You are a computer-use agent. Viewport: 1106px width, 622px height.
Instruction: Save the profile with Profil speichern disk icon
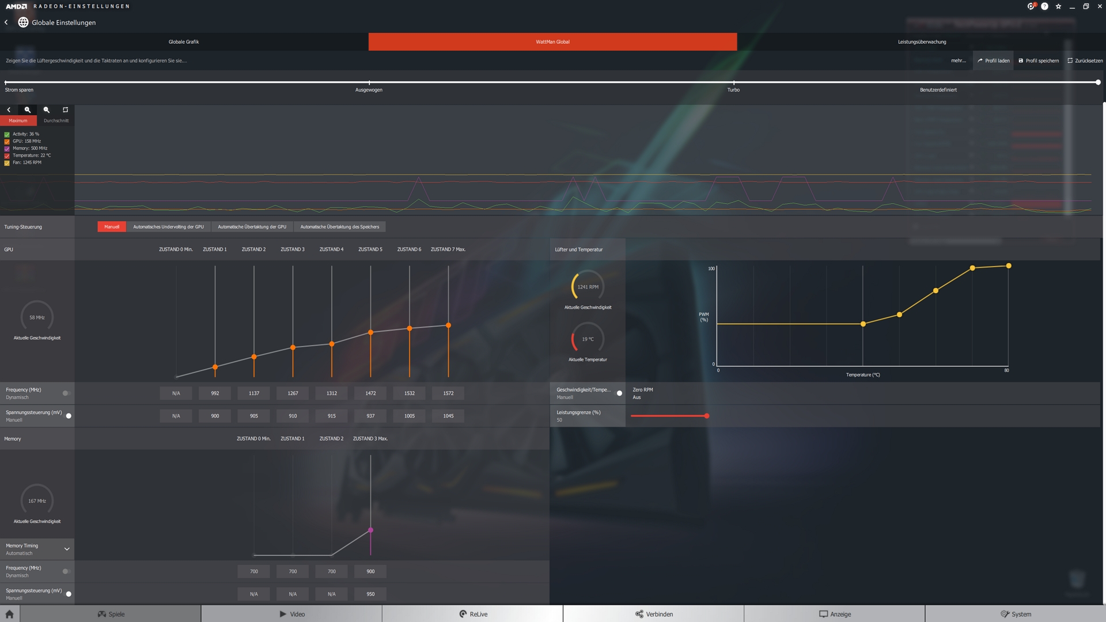[x=1021, y=60]
